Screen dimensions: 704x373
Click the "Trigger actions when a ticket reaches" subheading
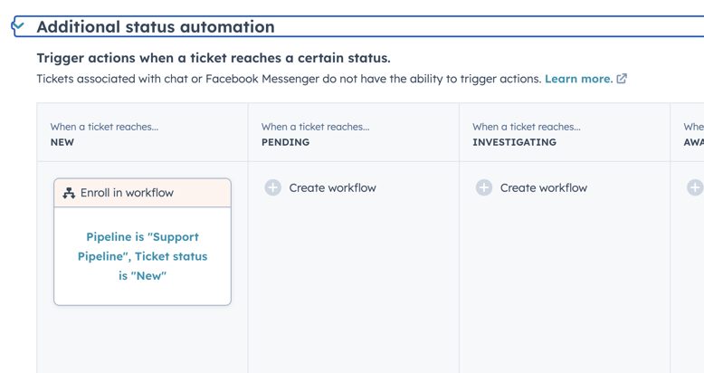click(x=214, y=58)
